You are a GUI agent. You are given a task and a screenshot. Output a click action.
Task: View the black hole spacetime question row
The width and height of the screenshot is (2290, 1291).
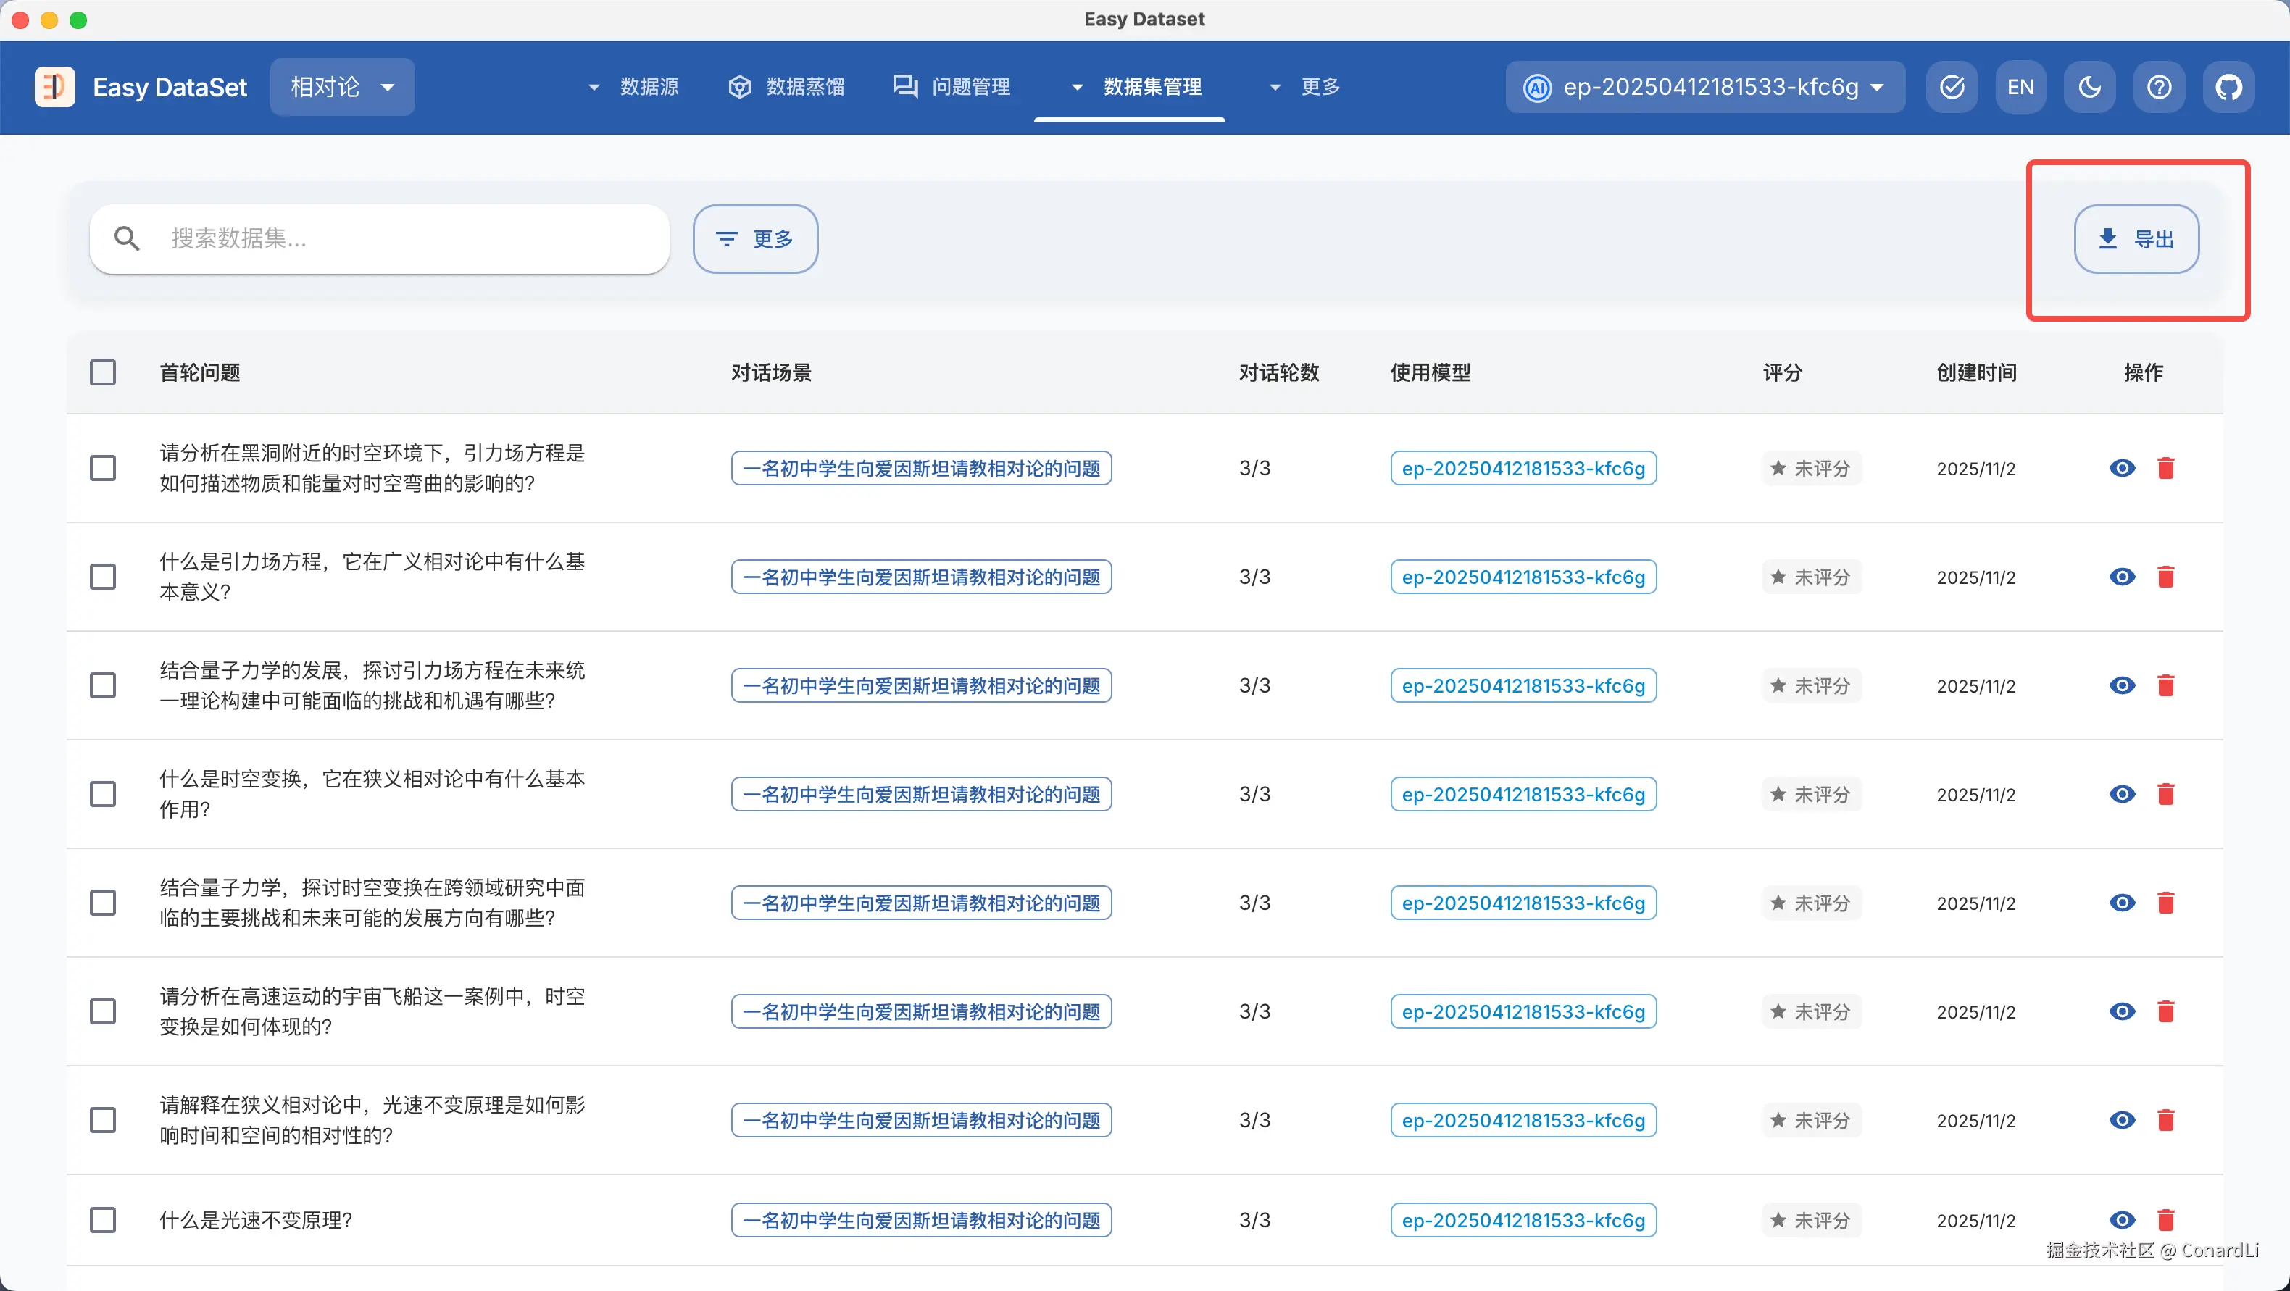point(2122,468)
